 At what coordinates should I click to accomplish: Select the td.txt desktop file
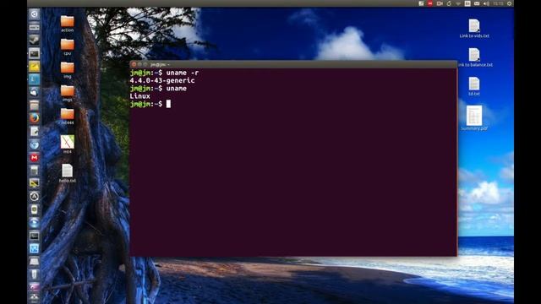pyautogui.click(x=474, y=86)
